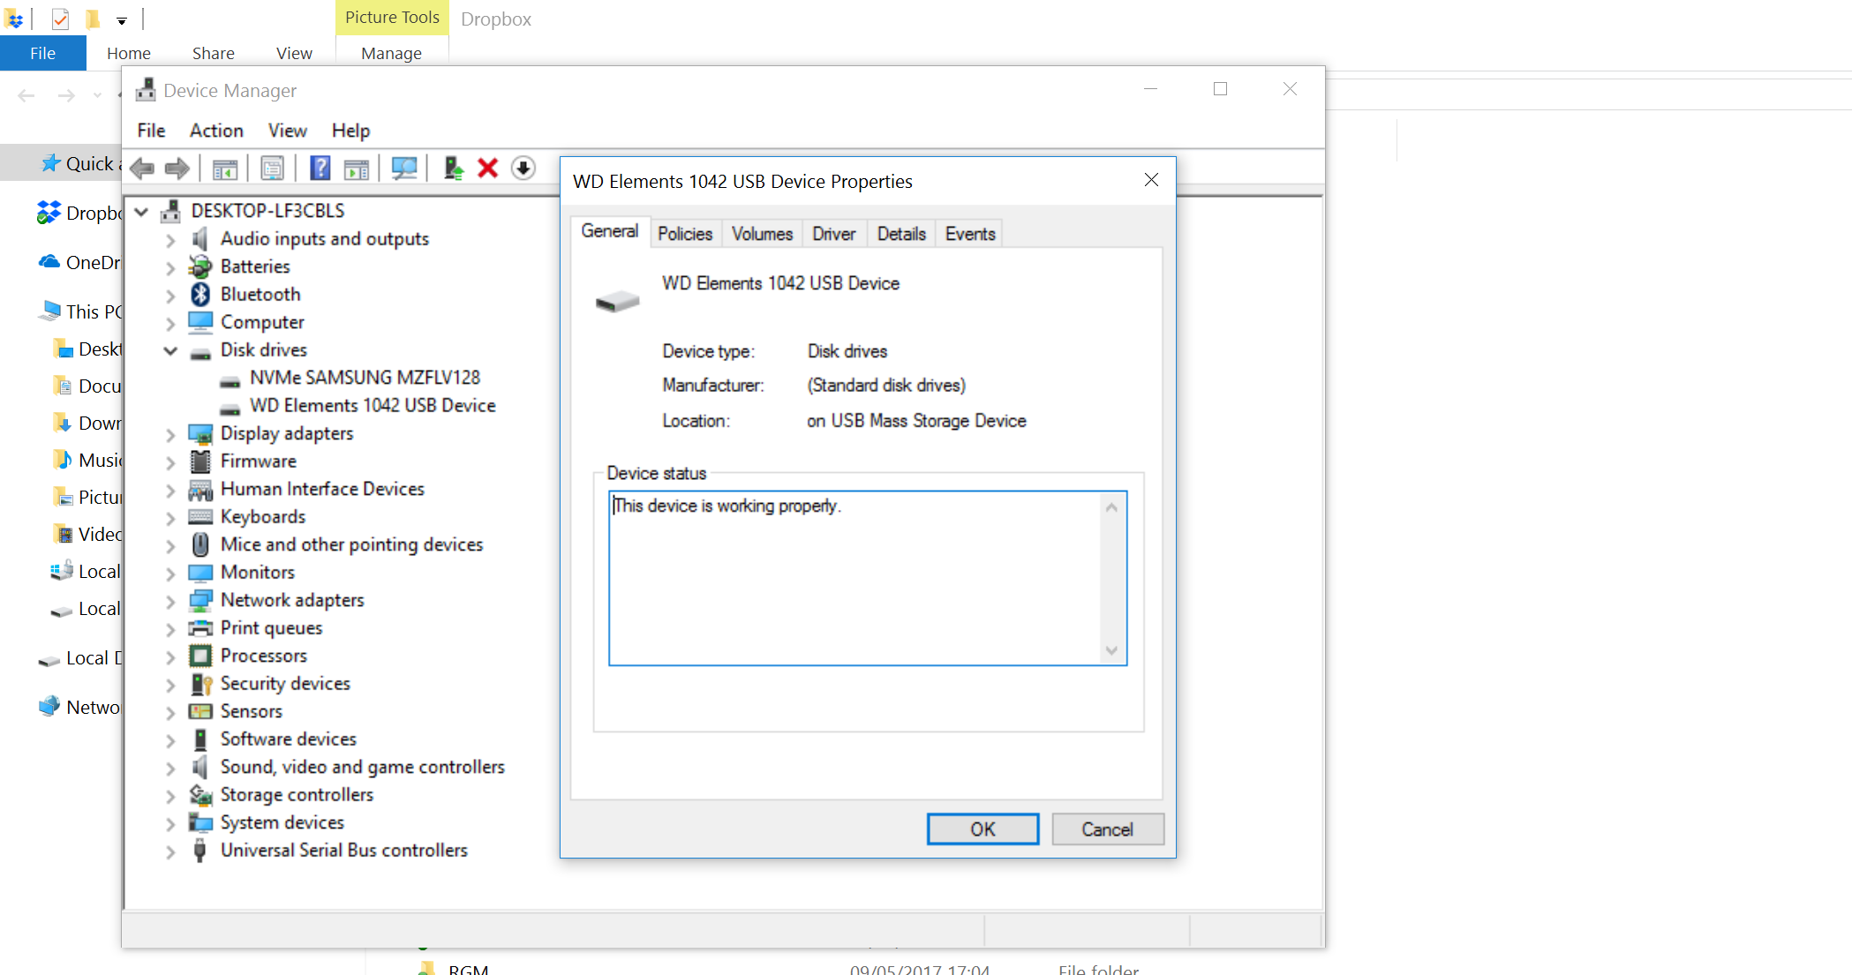Click the Help question mark toolbar icon
Screen dimensions: 1852x975
(320, 168)
